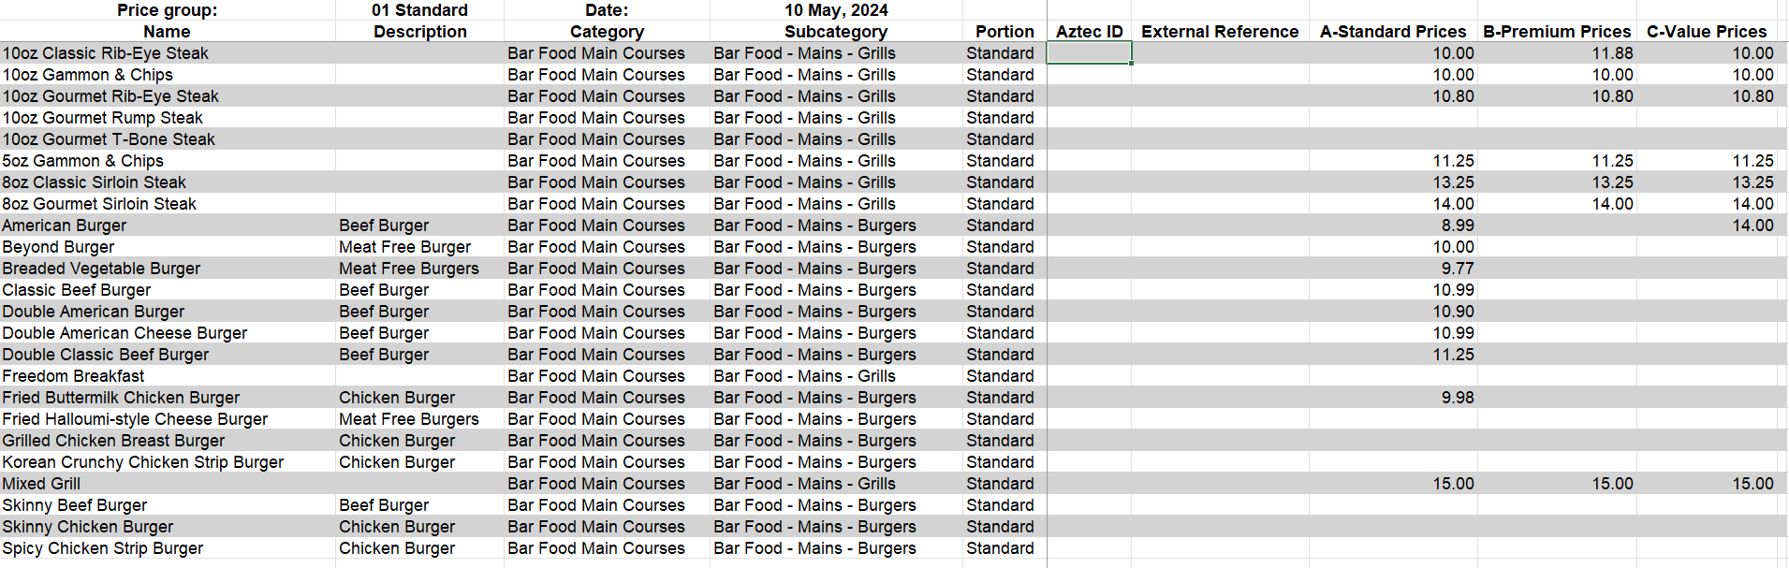This screenshot has width=1789, height=568.
Task: Select the 9.98 Fried Buttermilk Chicken price
Action: click(1457, 398)
